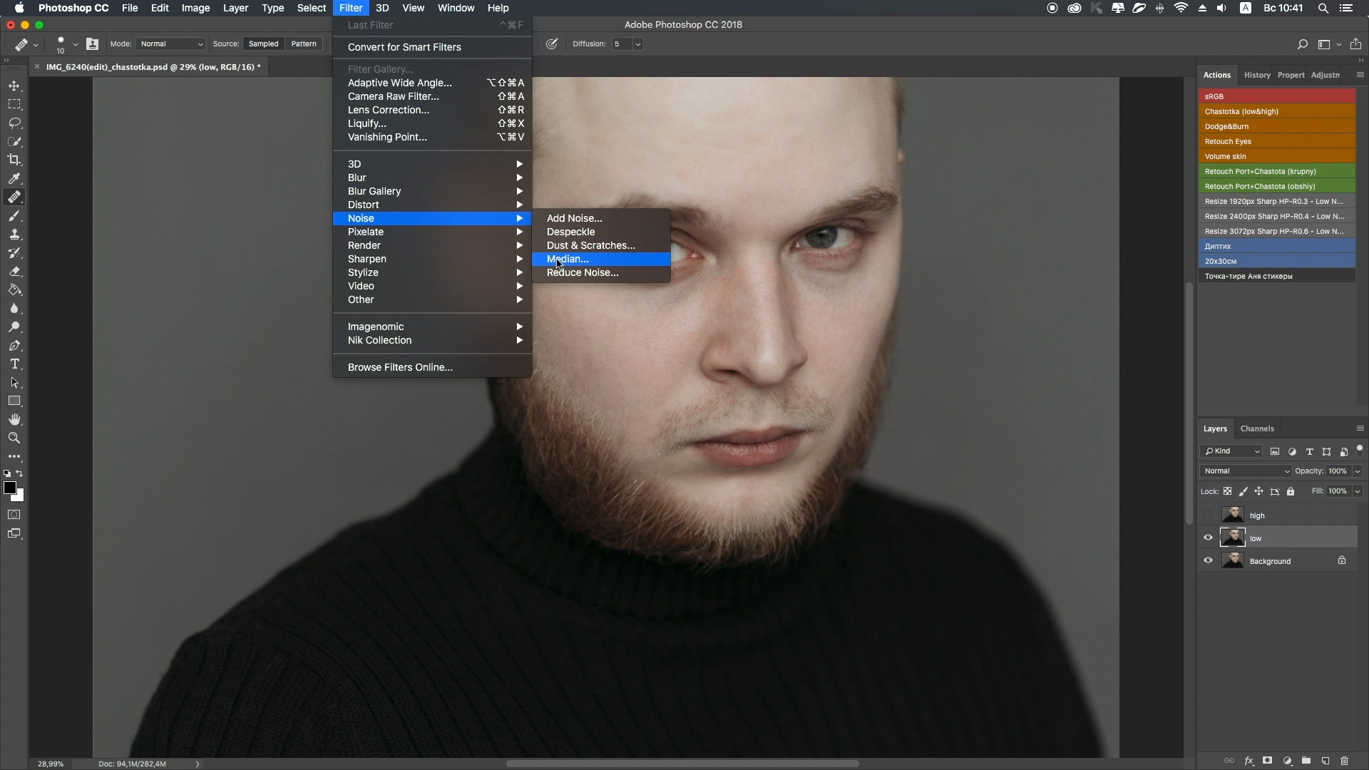Select the Crop tool
Screen dimensions: 1369x770
[x=14, y=160]
